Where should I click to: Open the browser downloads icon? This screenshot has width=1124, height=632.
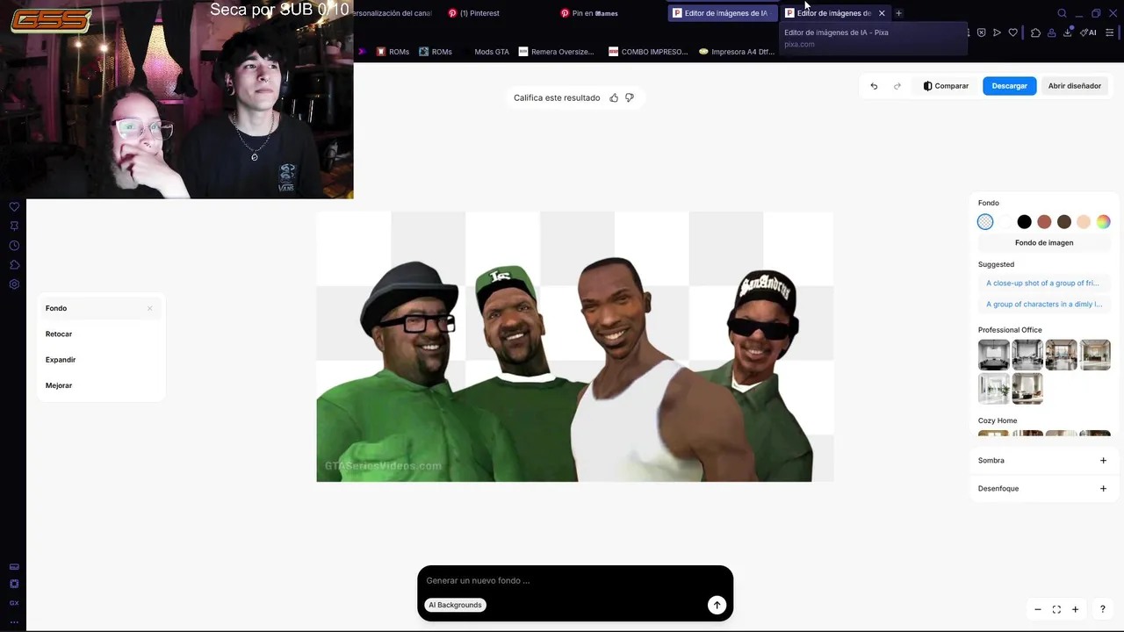tap(1068, 32)
